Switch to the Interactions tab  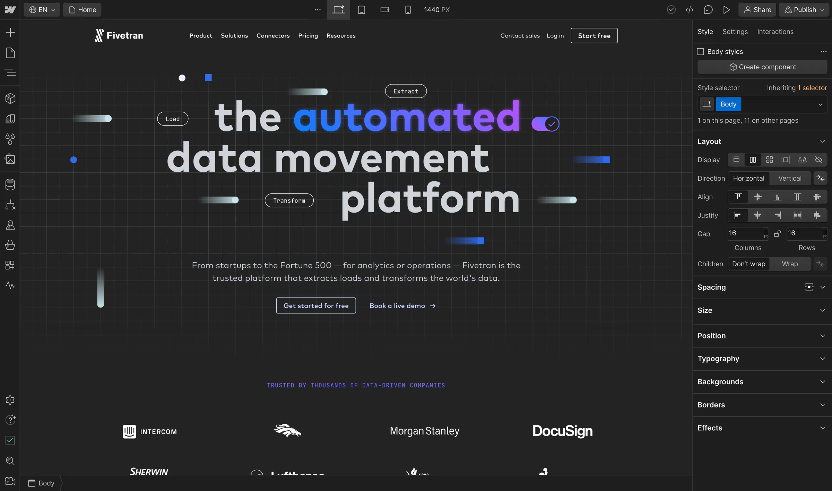[775, 32]
